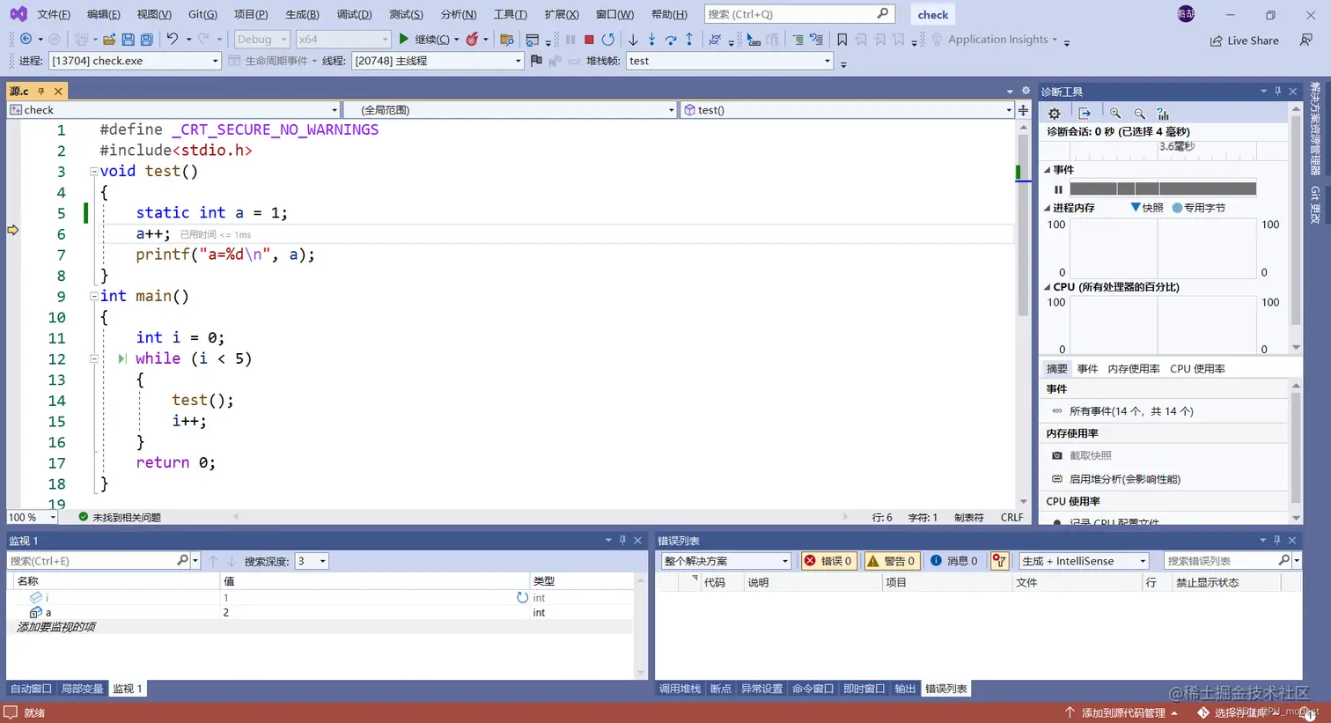
Task: Pin the Watch 1 panel
Action: (622, 541)
